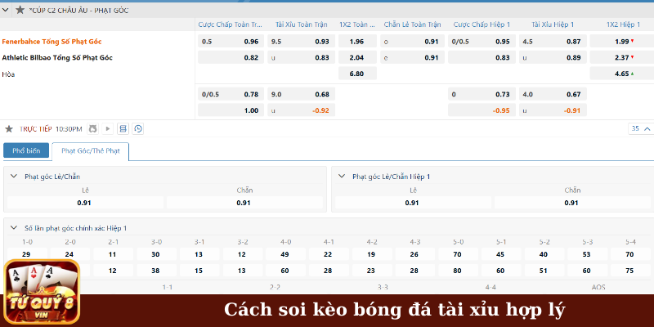This screenshot has width=654, height=327.
Task: Choose Chẵn 0.91 in Phạt góc Lẻ/Chẵn
Action: click(x=244, y=203)
